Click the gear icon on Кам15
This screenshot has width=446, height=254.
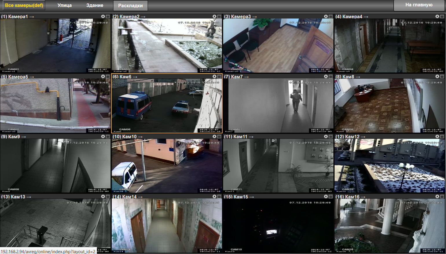click(x=326, y=196)
